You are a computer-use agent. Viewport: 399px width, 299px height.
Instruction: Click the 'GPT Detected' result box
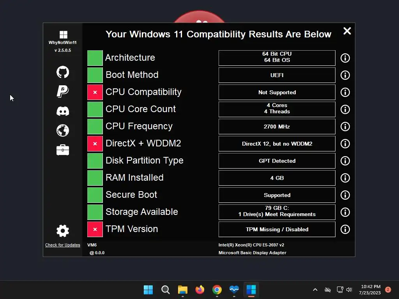point(277,161)
